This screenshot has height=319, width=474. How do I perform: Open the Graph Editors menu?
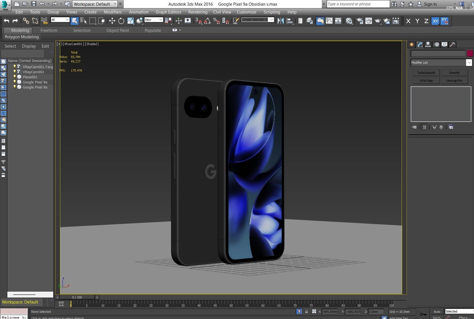coord(168,12)
